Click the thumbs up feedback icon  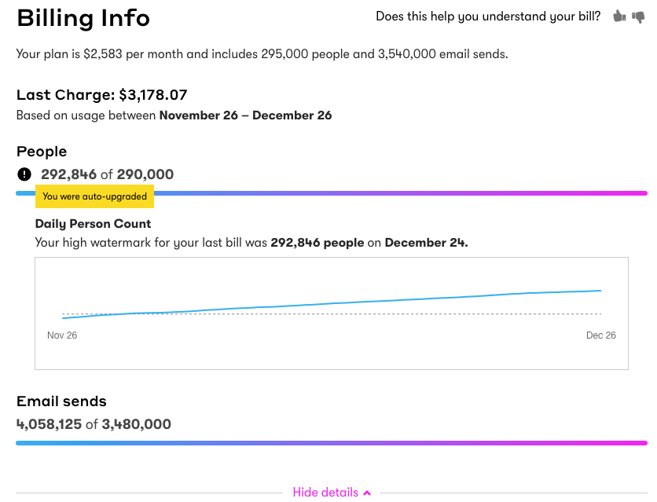pyautogui.click(x=619, y=16)
